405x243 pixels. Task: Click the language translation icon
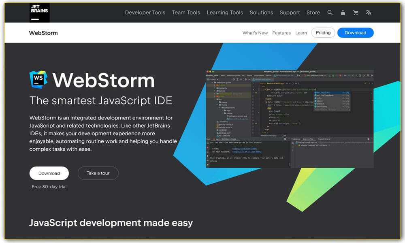tap(369, 13)
